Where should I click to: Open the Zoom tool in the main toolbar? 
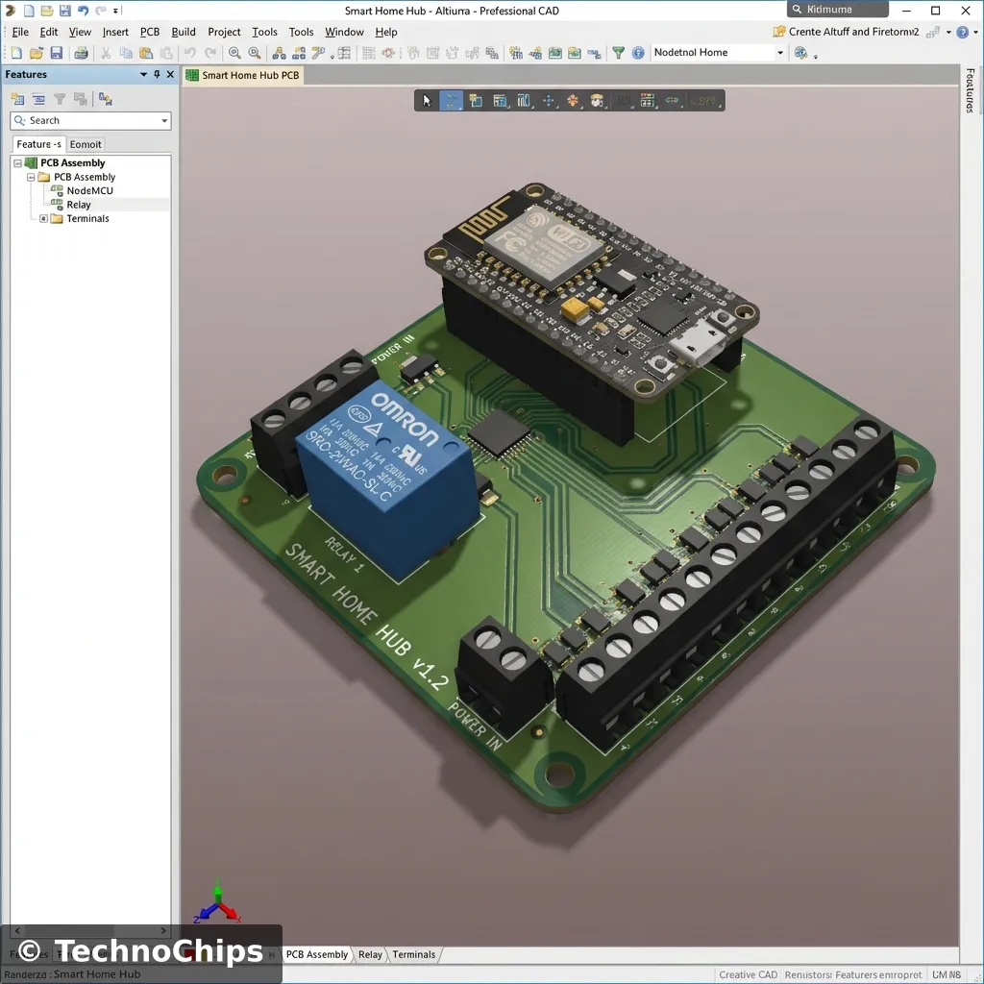tap(234, 53)
